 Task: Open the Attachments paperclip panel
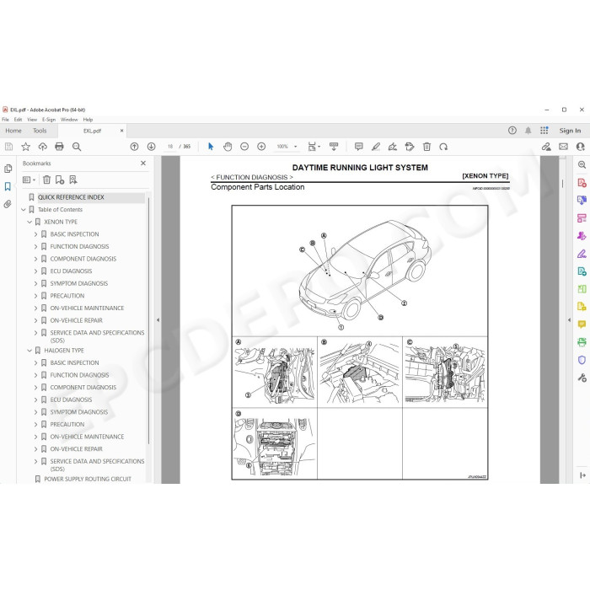point(8,204)
